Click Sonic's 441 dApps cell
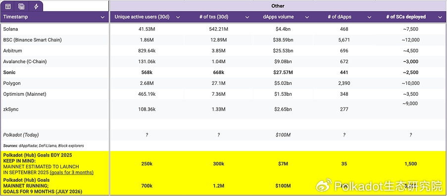Image resolution: width=447 pixels, height=196 pixels. tap(344, 72)
